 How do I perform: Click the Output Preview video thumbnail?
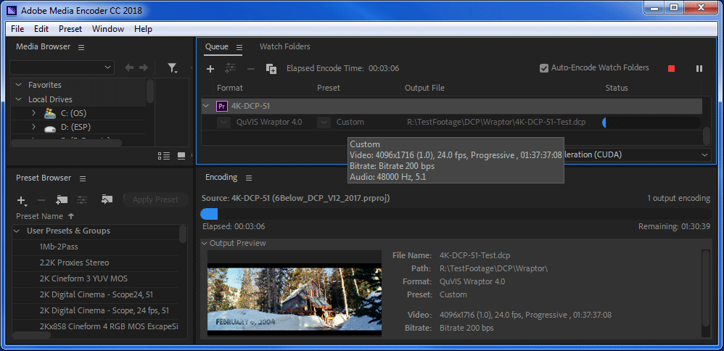point(295,293)
